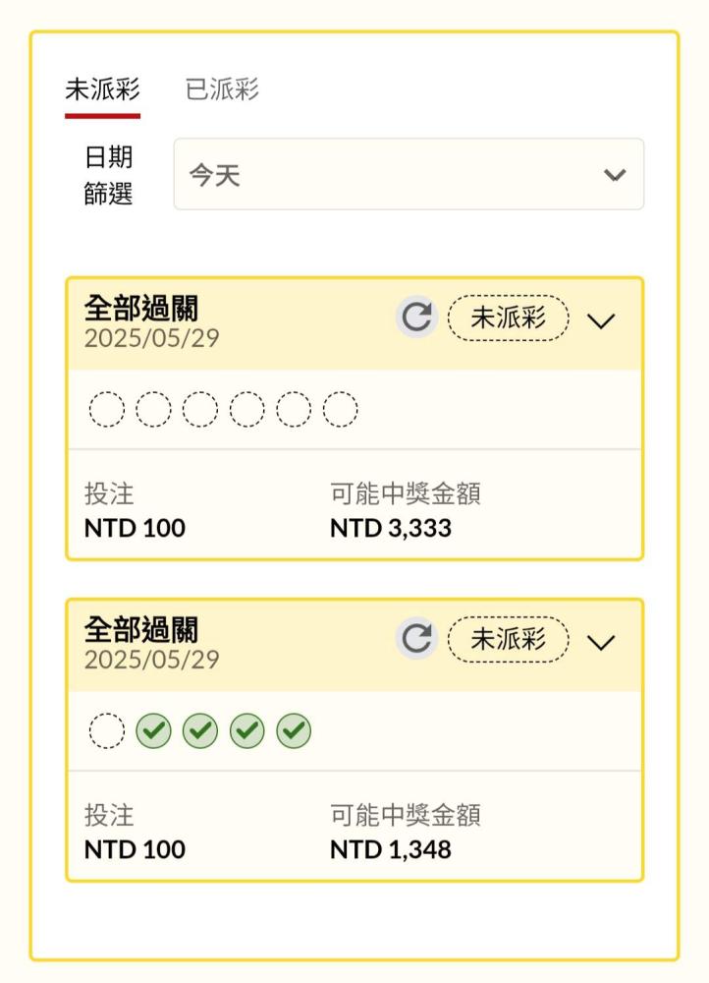Click 未派彩 status badge on first card
Image resolution: width=709 pixels, height=983 pixels.
pyautogui.click(x=508, y=318)
